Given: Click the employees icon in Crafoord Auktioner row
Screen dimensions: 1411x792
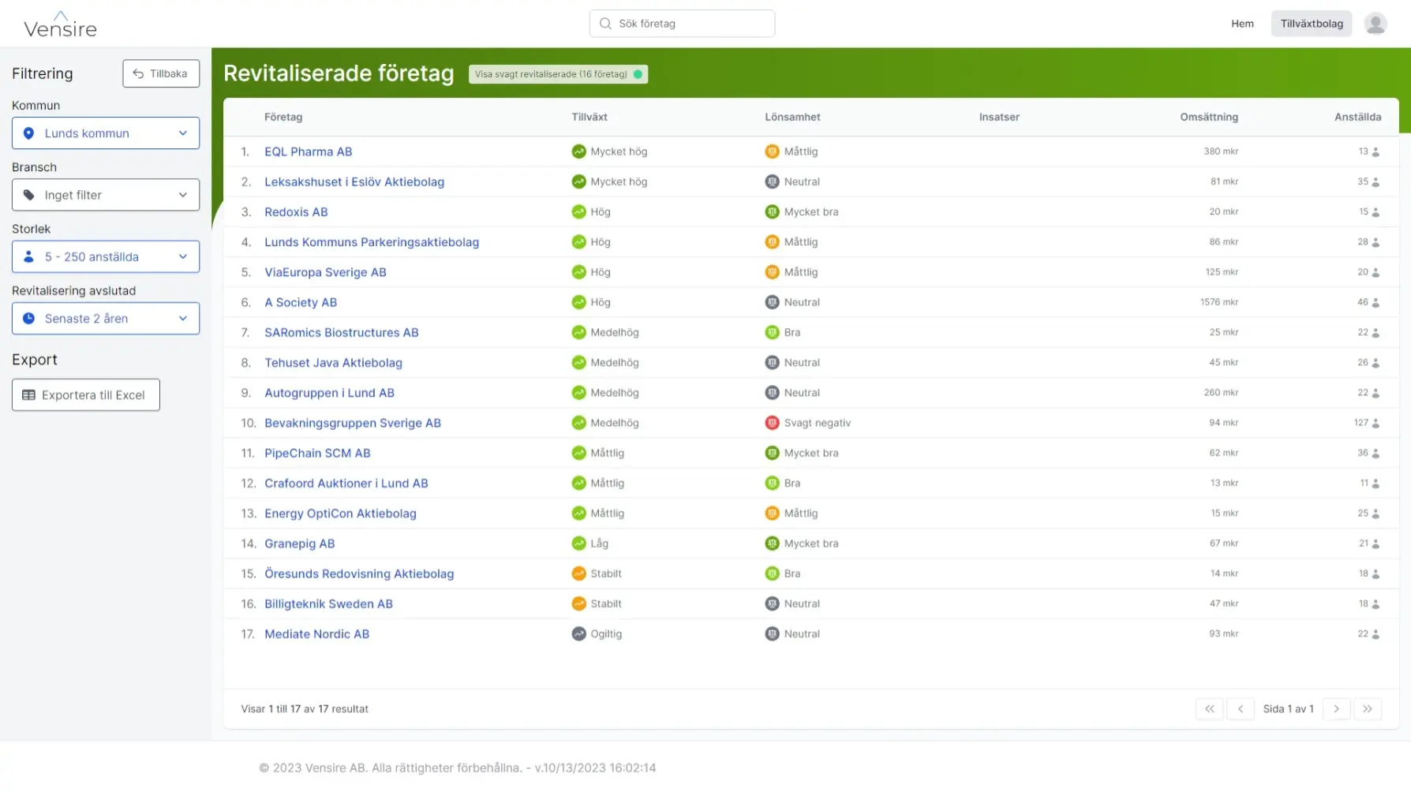Looking at the screenshot, I should 1375,484.
